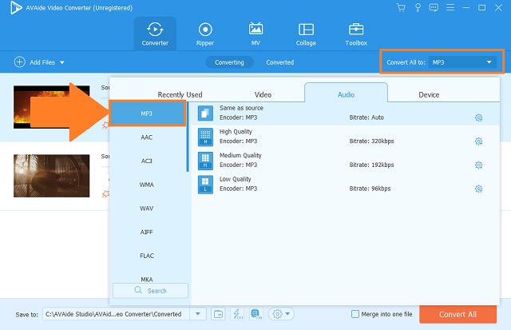Toggle the GPU hardware acceleration ON icon
Screen dimensions: 511x330
tap(256, 314)
